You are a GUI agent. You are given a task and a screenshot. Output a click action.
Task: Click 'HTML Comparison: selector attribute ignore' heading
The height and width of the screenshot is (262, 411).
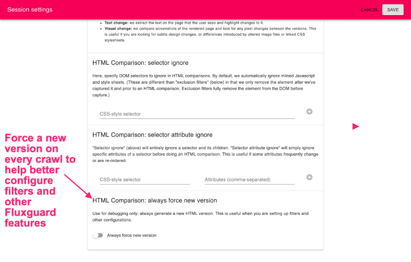pyautogui.click(x=152, y=135)
